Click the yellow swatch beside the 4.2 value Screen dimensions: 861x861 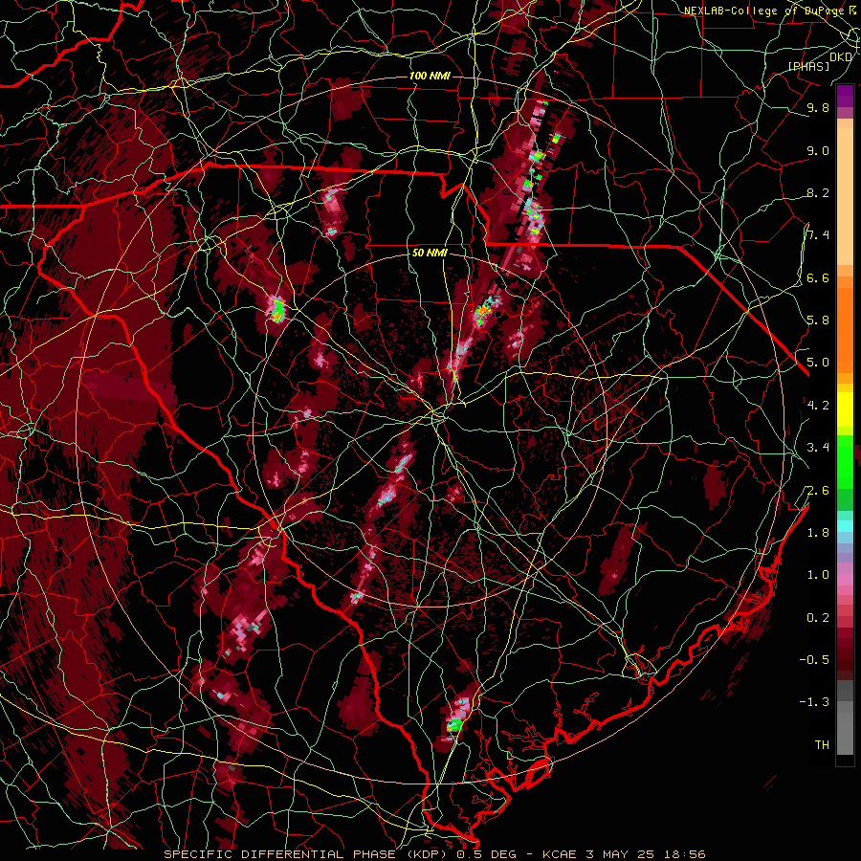coord(845,409)
